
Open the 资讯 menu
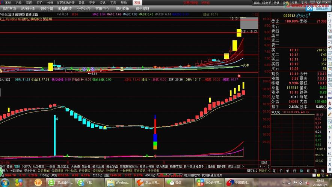pos(103,3)
